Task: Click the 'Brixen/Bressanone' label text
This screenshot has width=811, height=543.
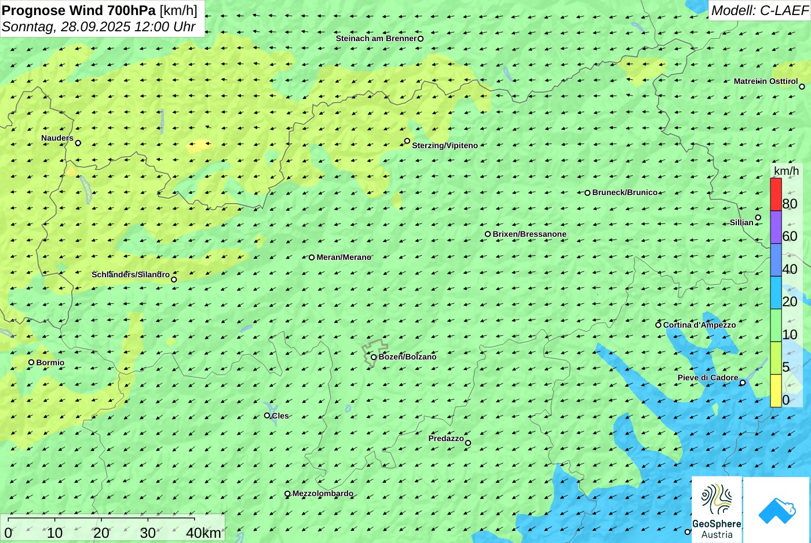Action: [x=529, y=234]
